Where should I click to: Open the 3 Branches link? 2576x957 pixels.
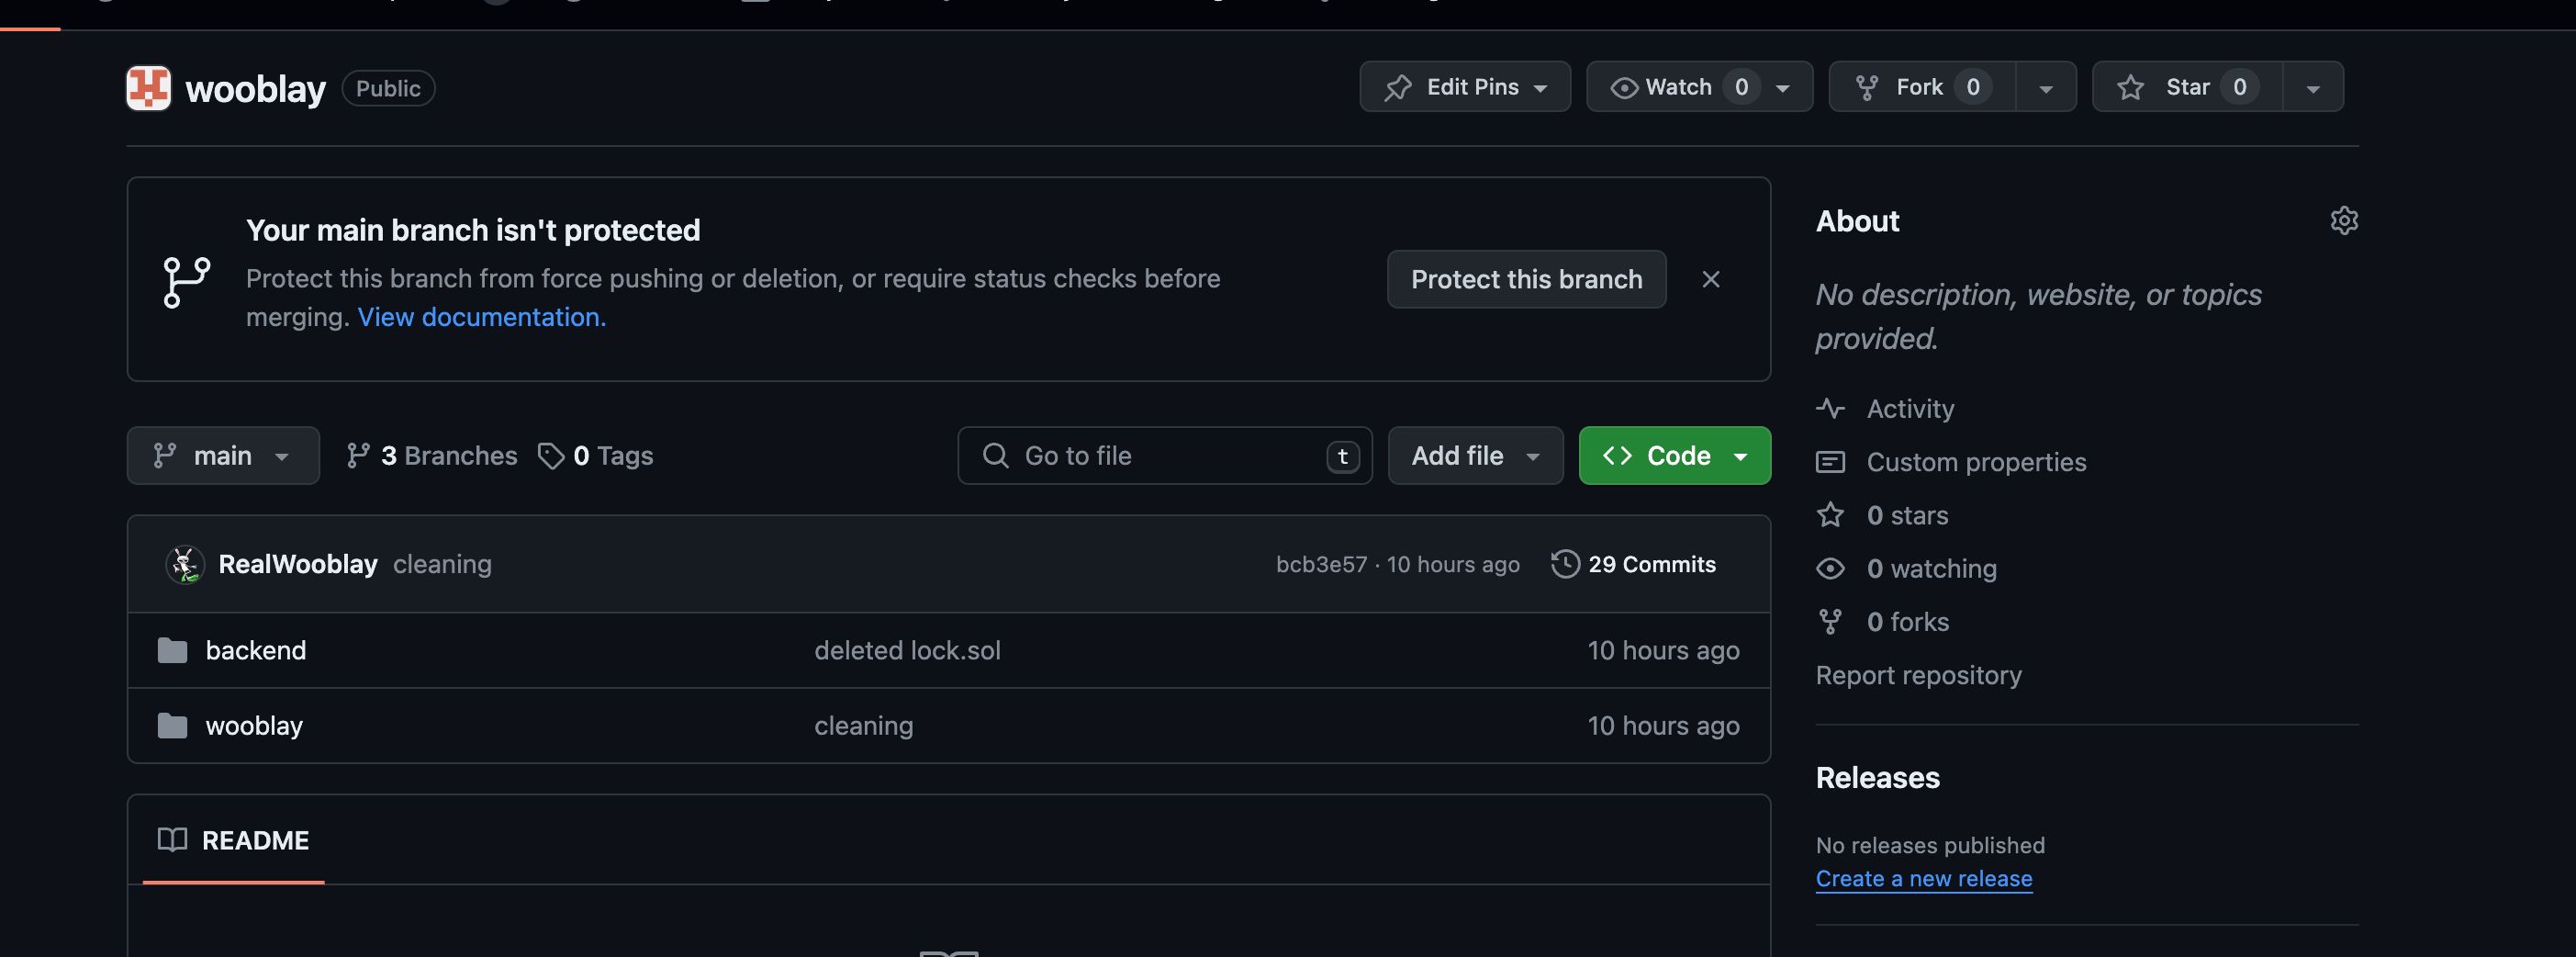click(431, 456)
